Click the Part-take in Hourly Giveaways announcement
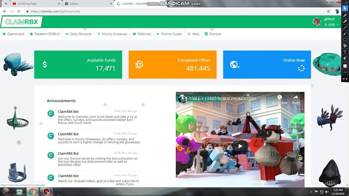 click(99, 141)
